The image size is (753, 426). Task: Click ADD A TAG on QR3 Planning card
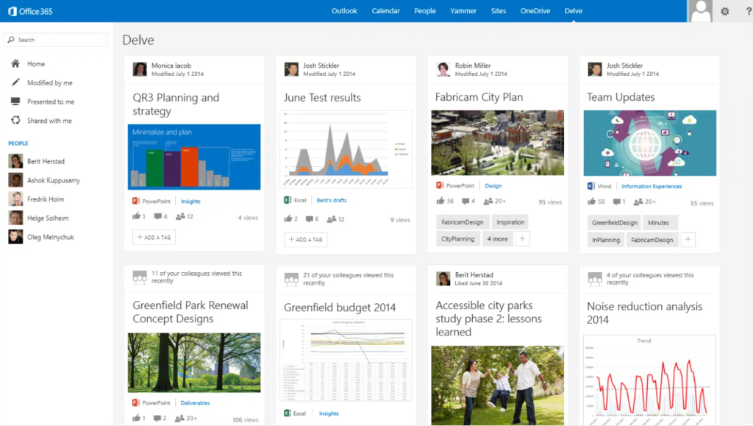tap(154, 237)
